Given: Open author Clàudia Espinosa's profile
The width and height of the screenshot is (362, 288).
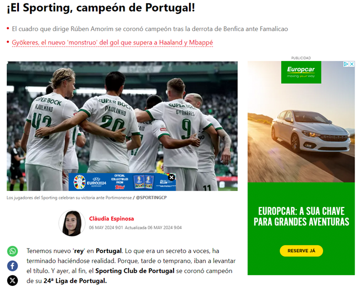Looking at the screenshot, I should (112, 219).
